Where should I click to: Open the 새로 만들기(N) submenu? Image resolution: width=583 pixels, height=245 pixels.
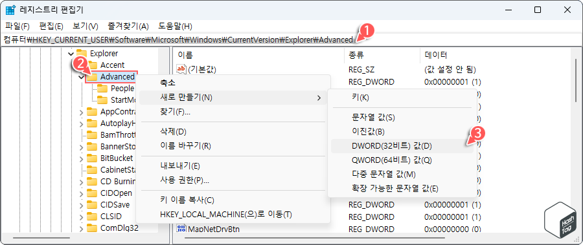coord(233,98)
